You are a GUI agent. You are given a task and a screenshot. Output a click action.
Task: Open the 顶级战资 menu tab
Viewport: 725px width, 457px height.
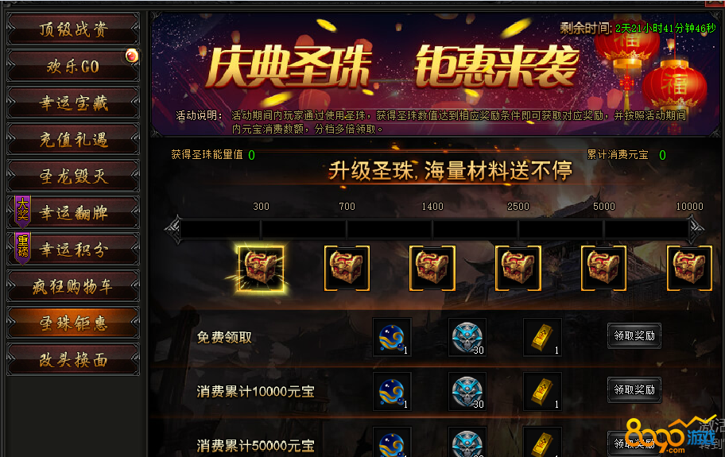coord(73,29)
